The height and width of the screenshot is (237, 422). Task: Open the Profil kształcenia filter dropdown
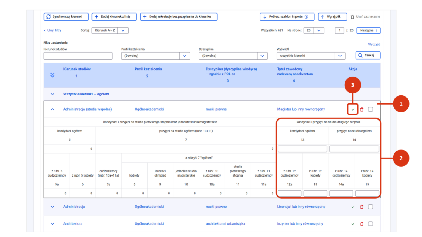[x=155, y=56]
